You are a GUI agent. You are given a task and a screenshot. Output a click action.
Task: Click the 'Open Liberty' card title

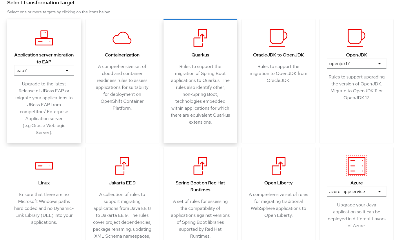[x=278, y=183]
